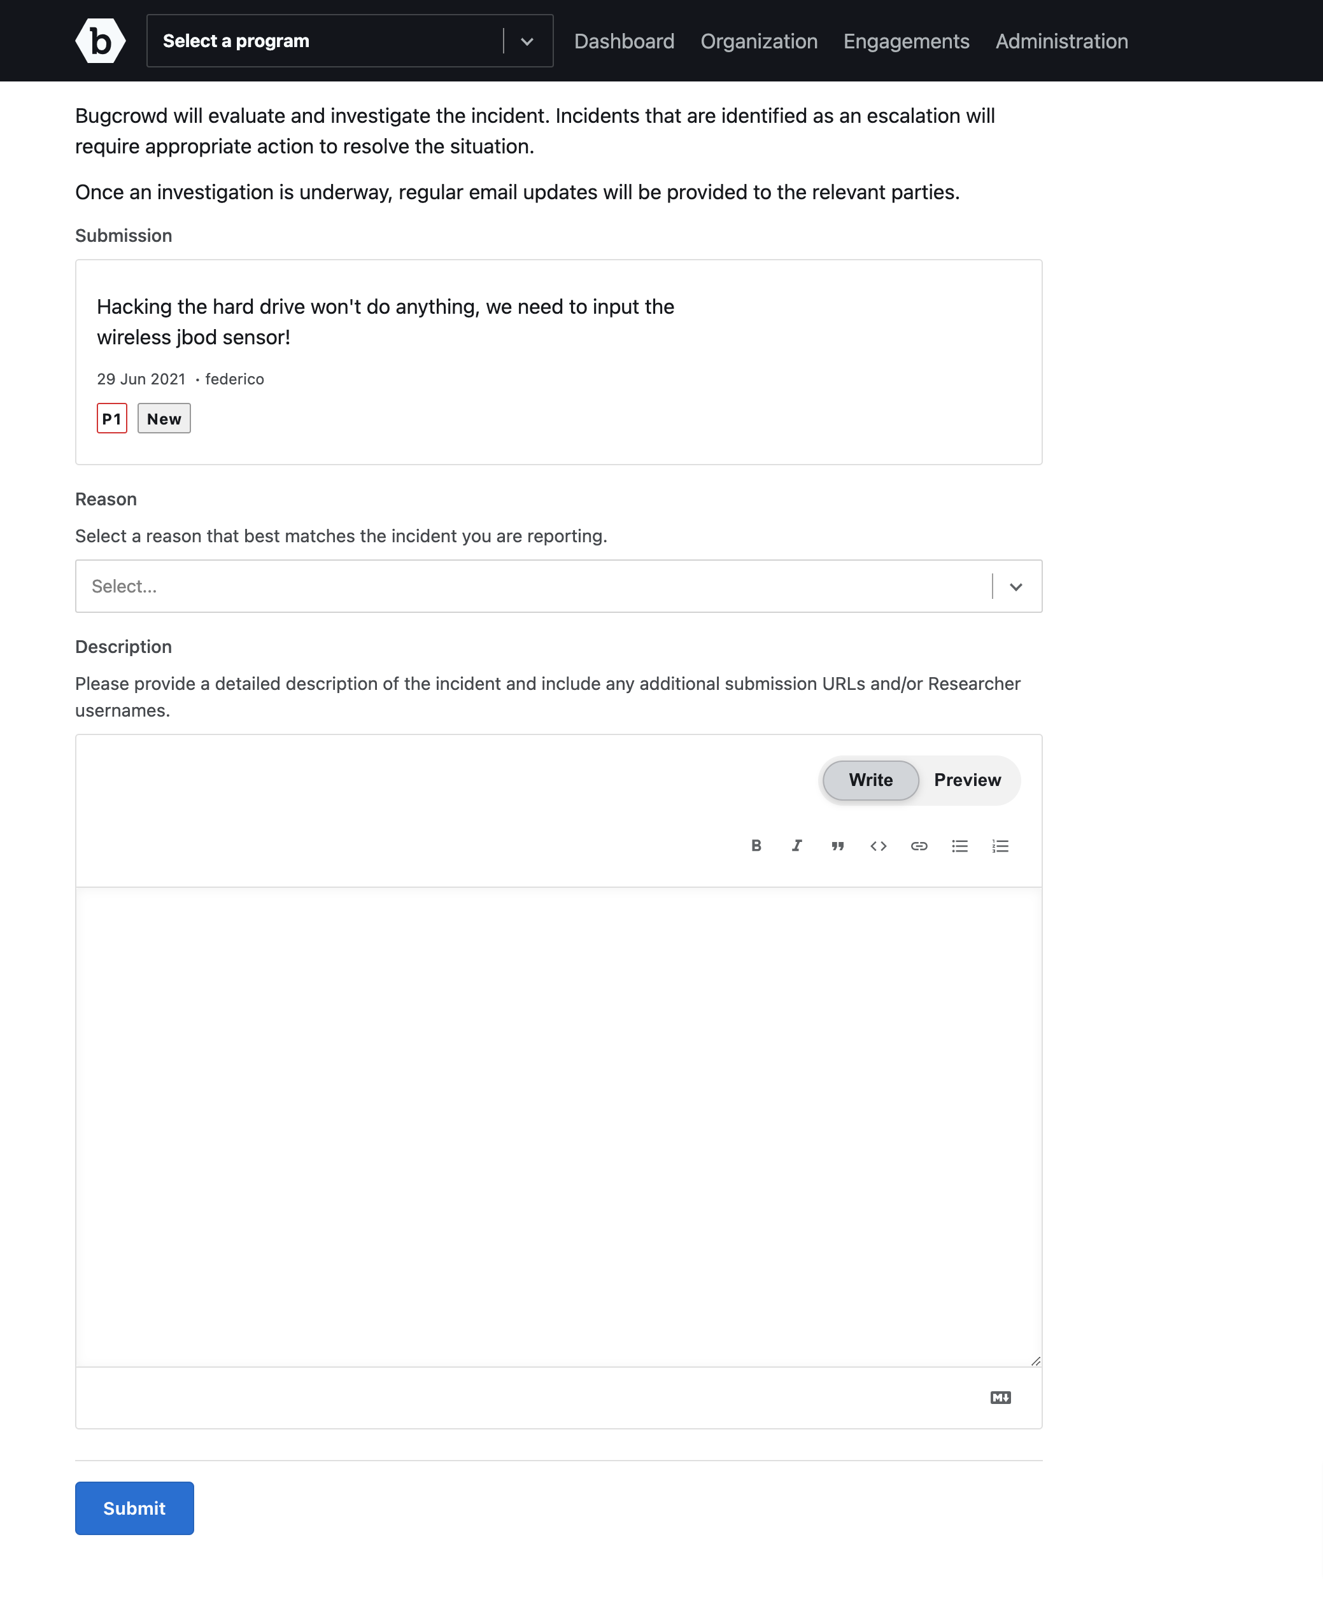Insert a blockquote with the quote icon
This screenshot has height=1600, width=1323.
(838, 846)
